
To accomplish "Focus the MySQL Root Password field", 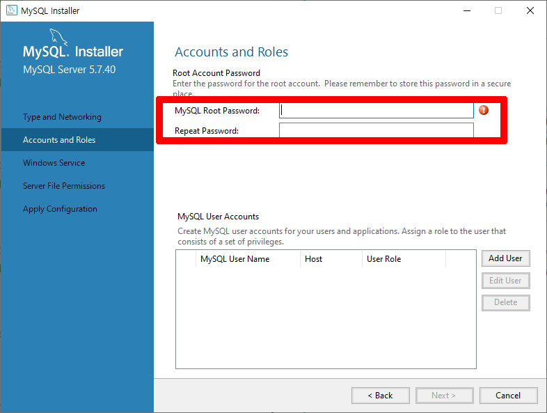I will click(x=376, y=111).
